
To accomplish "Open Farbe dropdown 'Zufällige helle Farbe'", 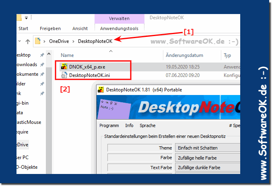I will (208, 158).
